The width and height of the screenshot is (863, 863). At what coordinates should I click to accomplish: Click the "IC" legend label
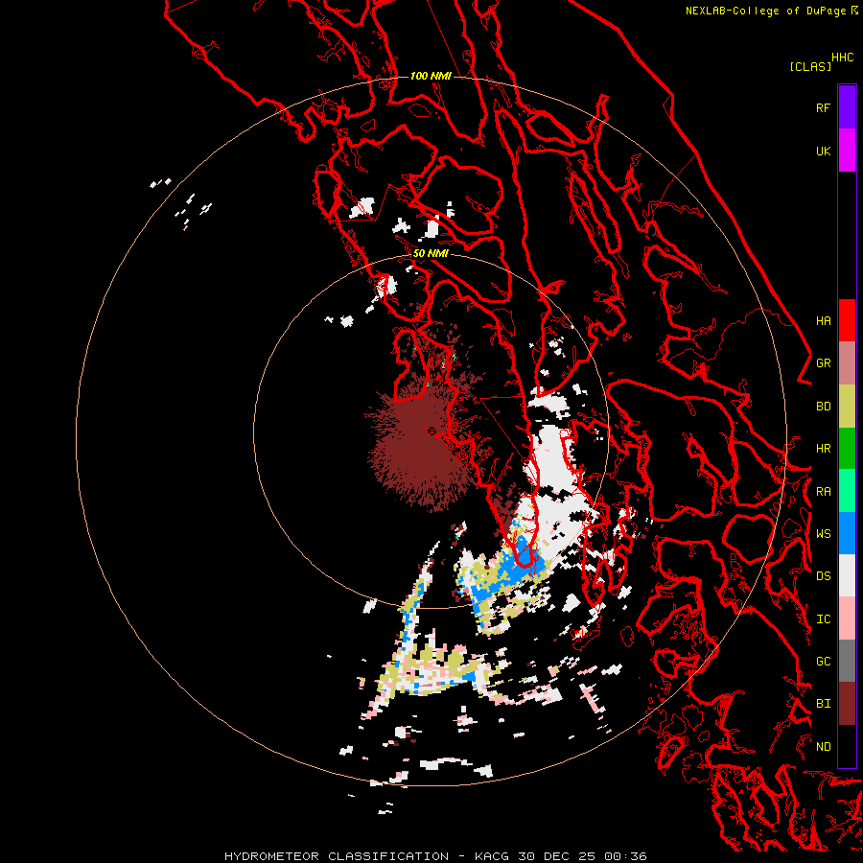[x=823, y=619]
